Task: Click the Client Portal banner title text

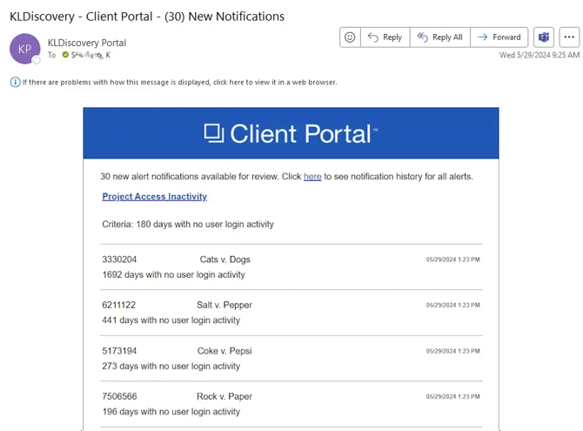Action: [x=300, y=133]
